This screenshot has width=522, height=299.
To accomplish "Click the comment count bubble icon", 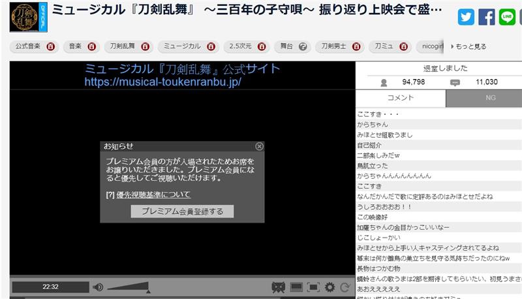I will [455, 82].
